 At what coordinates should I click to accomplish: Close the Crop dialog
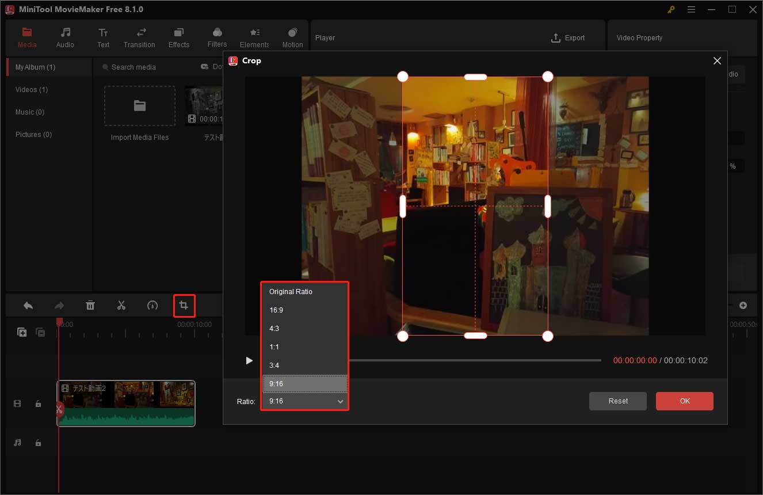pyautogui.click(x=717, y=60)
